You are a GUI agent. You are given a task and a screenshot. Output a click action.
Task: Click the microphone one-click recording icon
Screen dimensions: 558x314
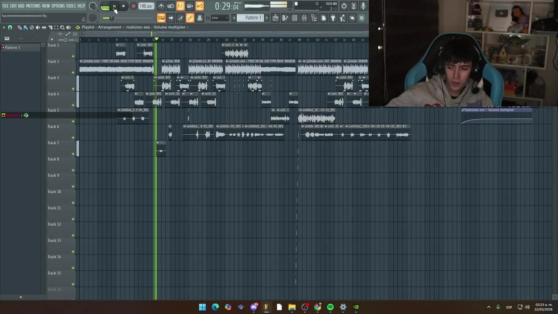(x=363, y=6)
